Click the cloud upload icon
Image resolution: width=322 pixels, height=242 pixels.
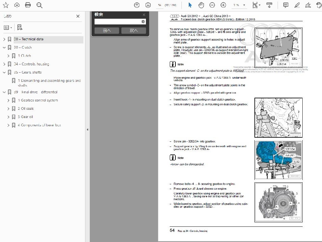(x=17, y=5)
